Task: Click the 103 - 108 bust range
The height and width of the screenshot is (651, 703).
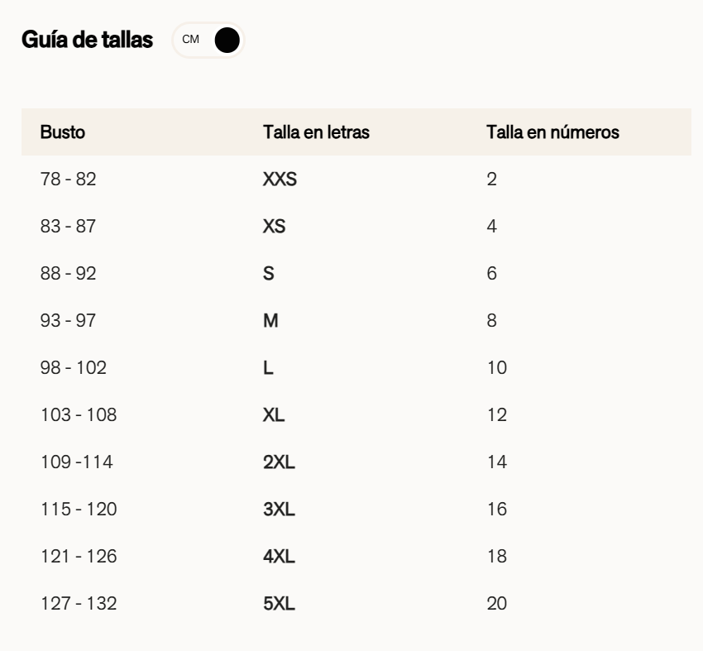Action: tap(79, 415)
